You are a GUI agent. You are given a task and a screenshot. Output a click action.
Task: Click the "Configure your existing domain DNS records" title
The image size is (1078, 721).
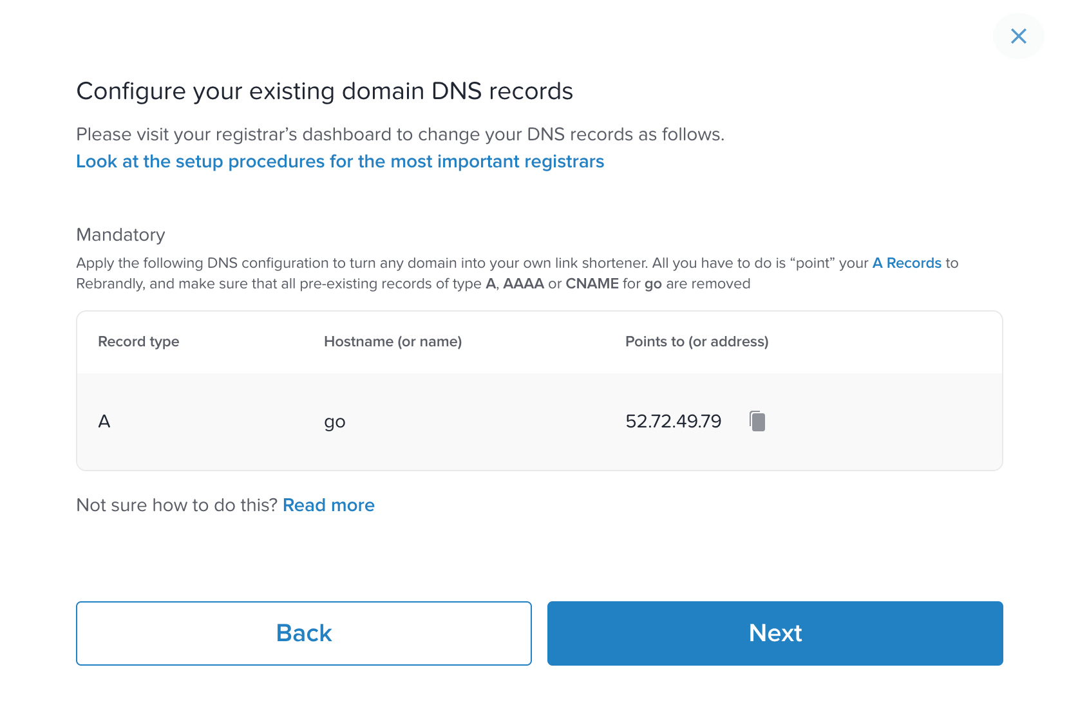[x=325, y=91]
